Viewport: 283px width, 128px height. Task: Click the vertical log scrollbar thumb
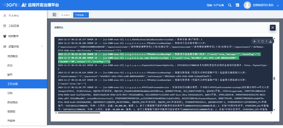[274, 78]
